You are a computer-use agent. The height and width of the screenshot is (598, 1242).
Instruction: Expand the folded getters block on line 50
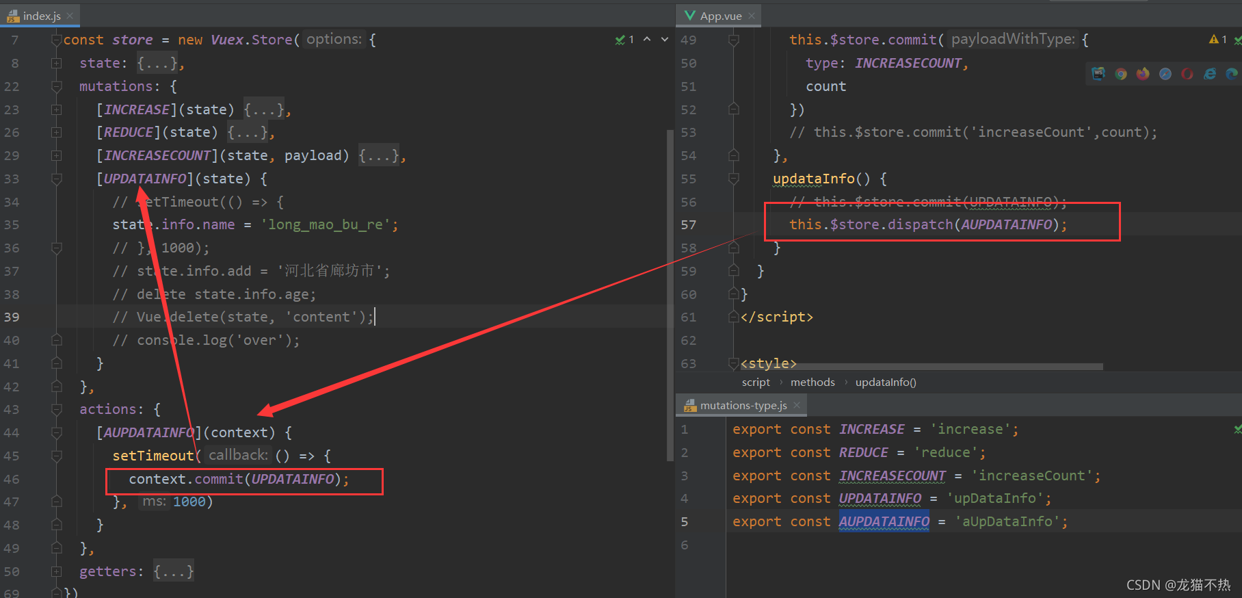click(x=57, y=571)
